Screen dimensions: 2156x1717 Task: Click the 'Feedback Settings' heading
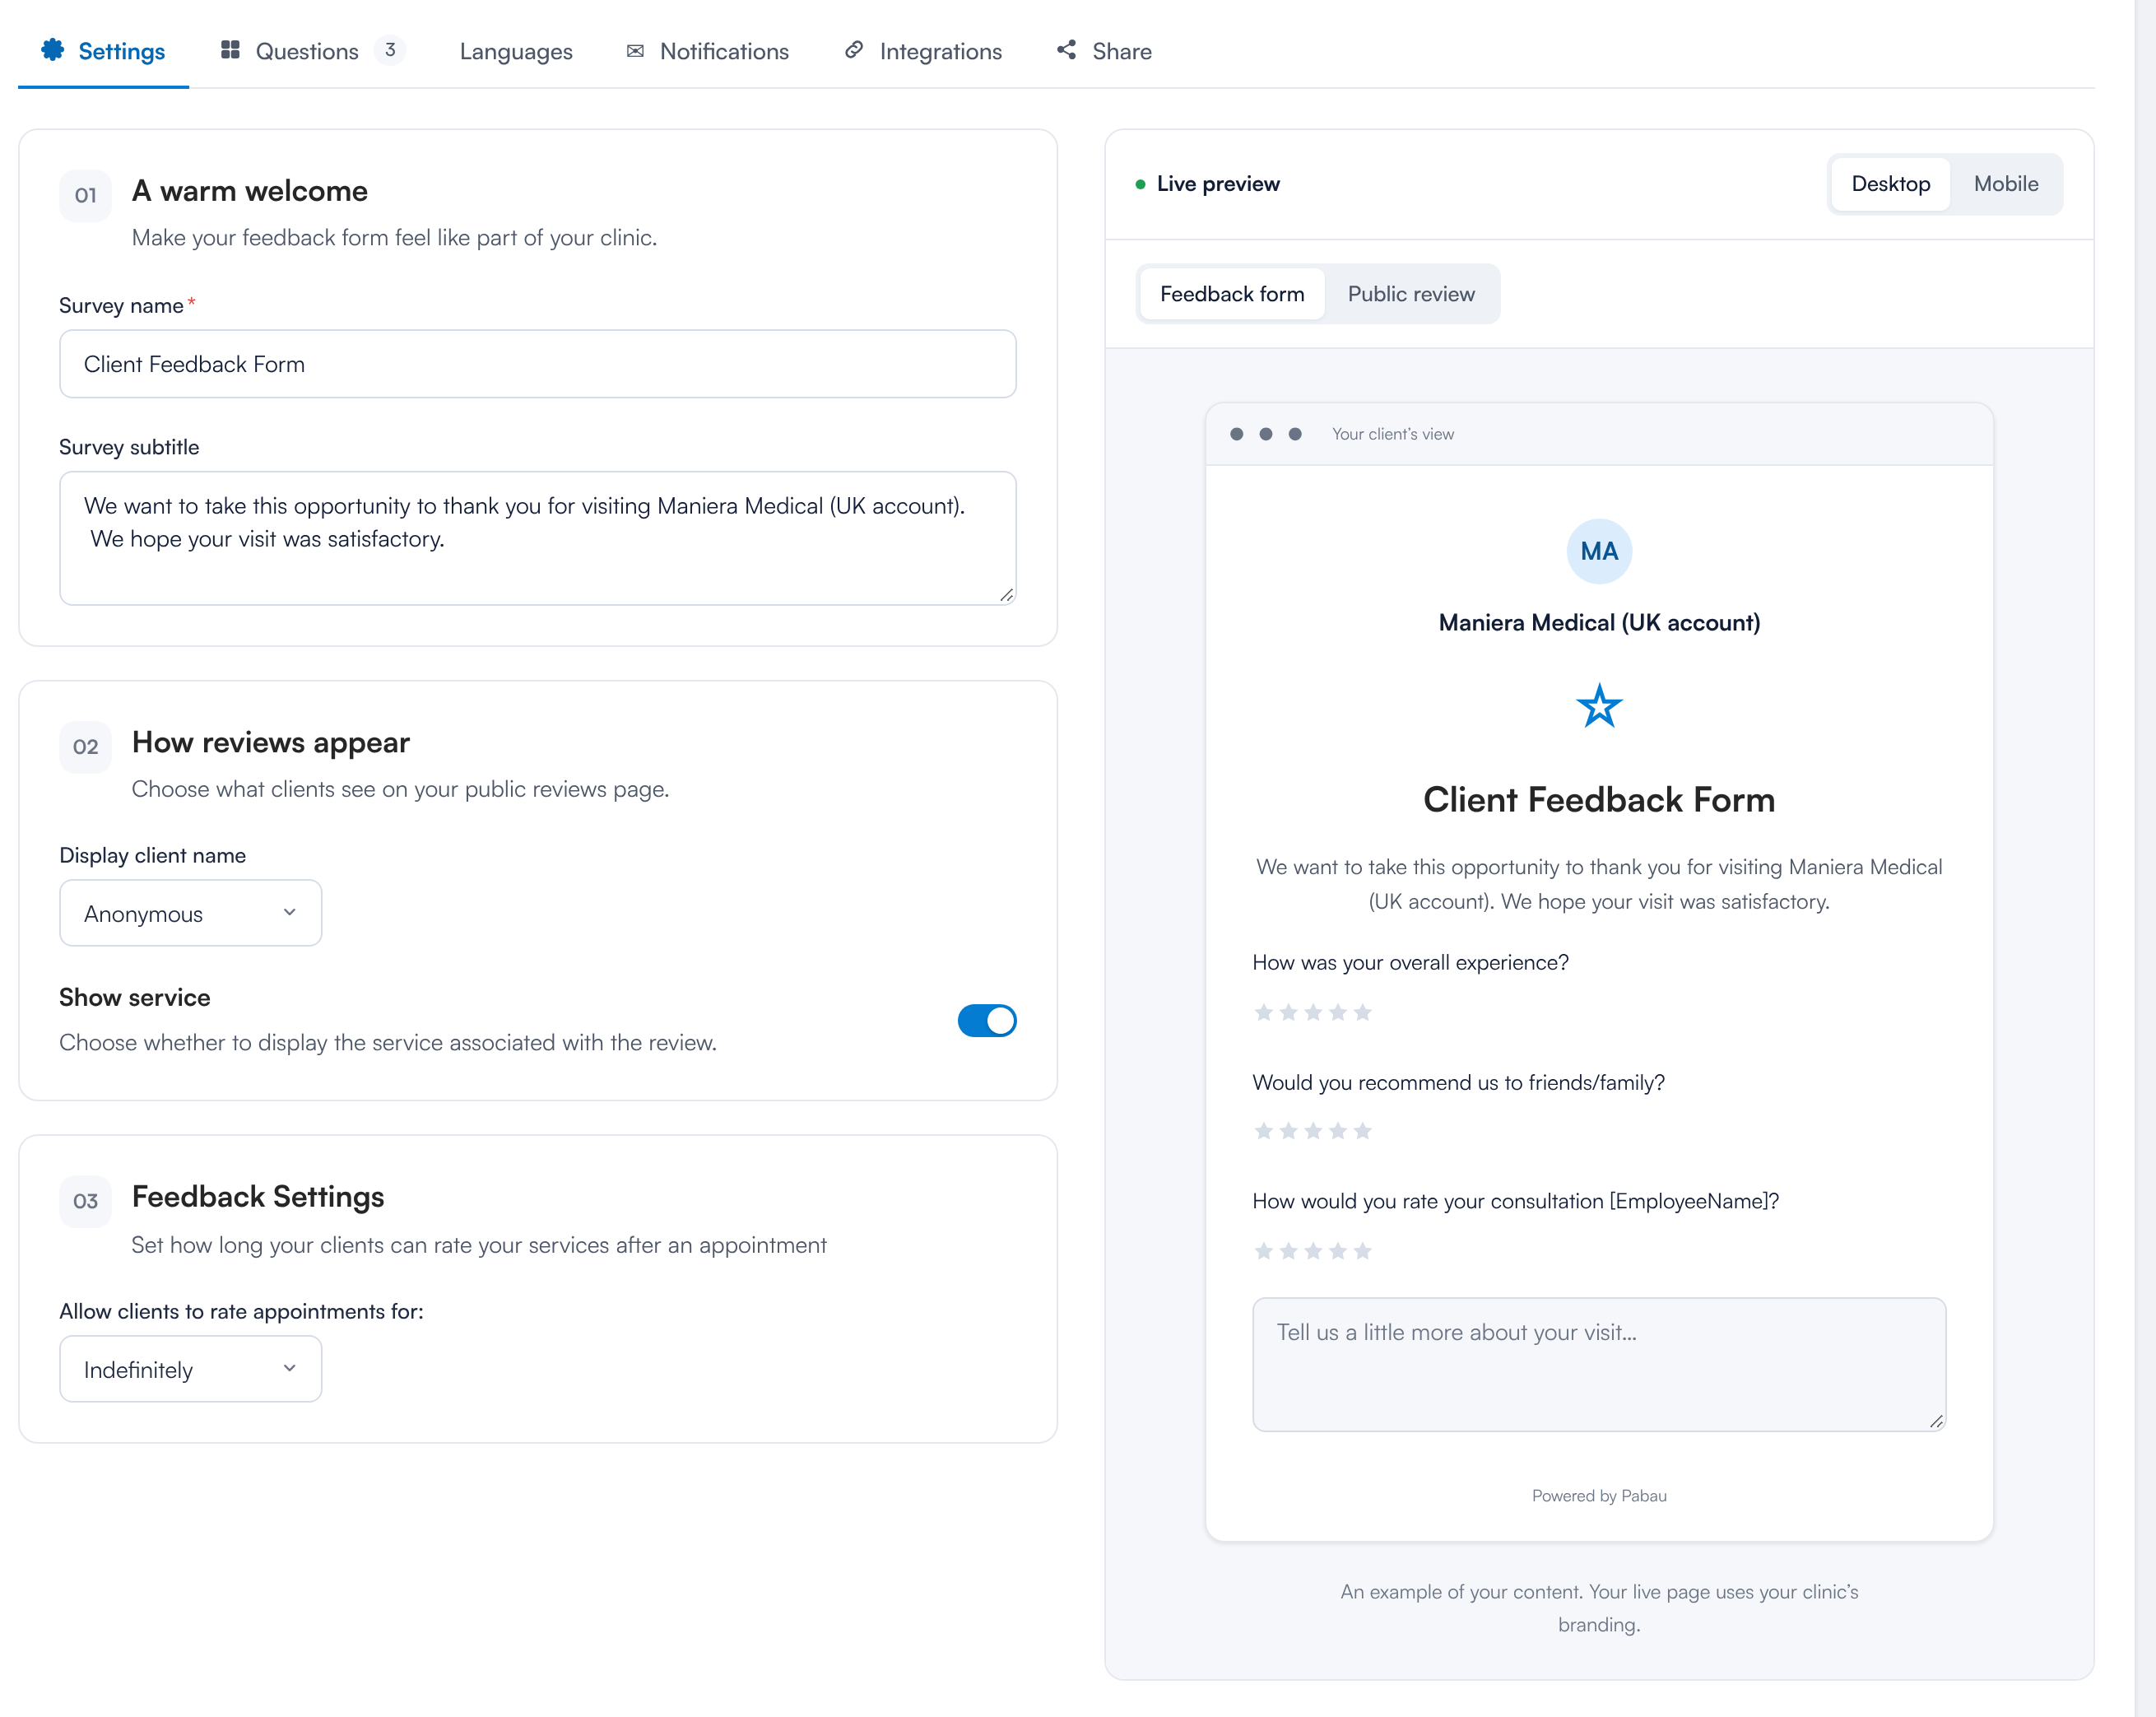coord(258,1197)
